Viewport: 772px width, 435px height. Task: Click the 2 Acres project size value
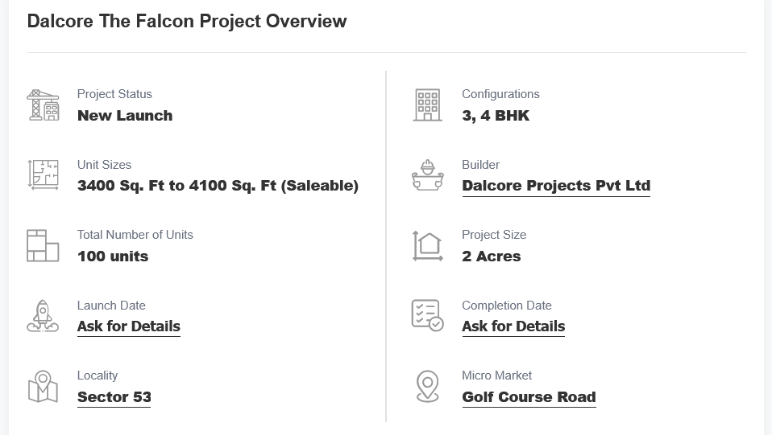coord(491,256)
